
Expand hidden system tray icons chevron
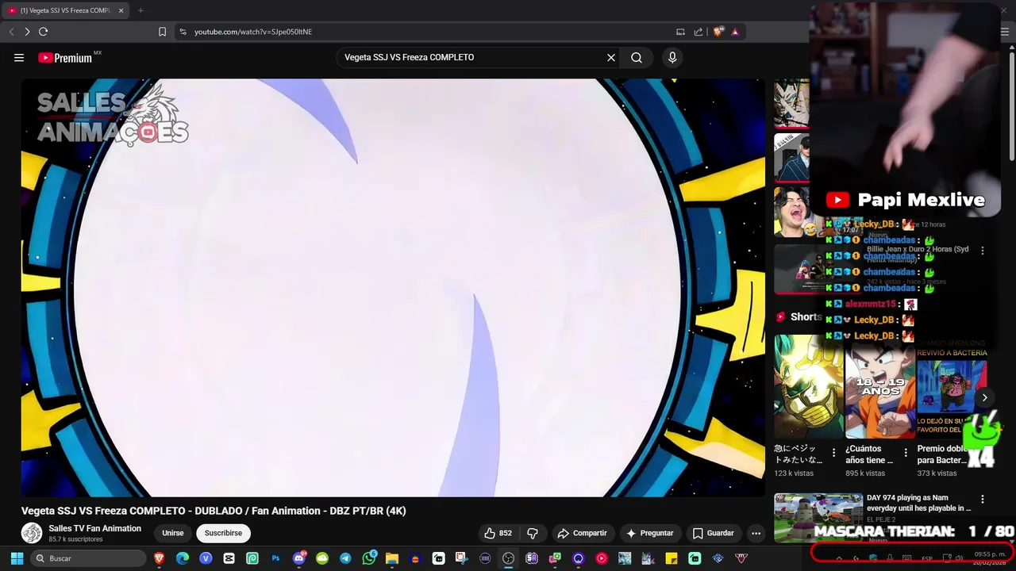(839, 558)
